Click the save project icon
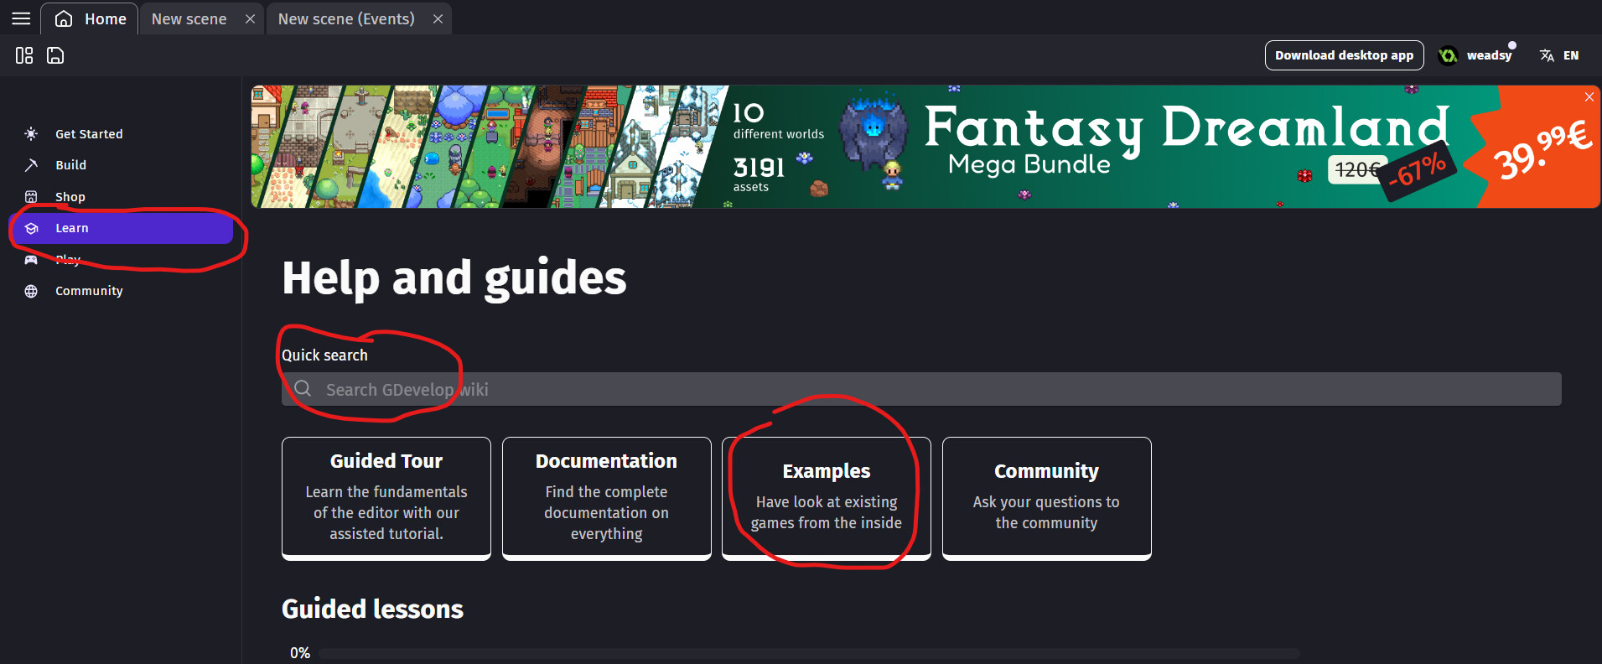Image resolution: width=1602 pixels, height=664 pixels. [x=55, y=55]
